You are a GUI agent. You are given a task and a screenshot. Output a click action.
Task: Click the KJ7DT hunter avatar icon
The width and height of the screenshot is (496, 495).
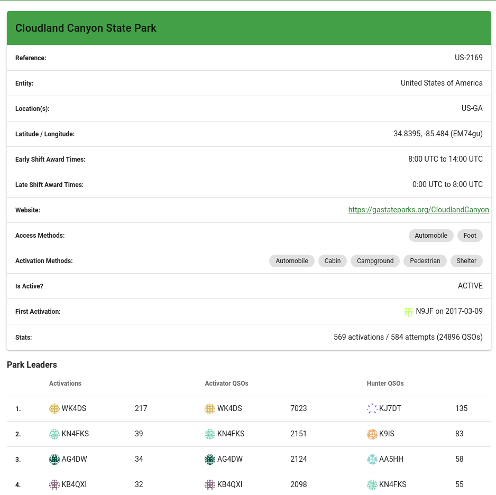pos(372,408)
